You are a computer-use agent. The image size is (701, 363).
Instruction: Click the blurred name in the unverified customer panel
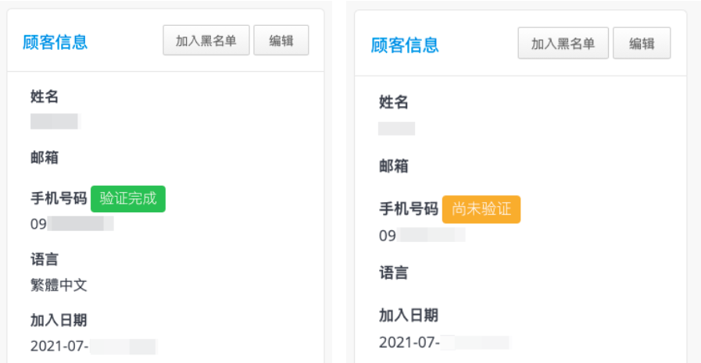pyautogui.click(x=396, y=129)
